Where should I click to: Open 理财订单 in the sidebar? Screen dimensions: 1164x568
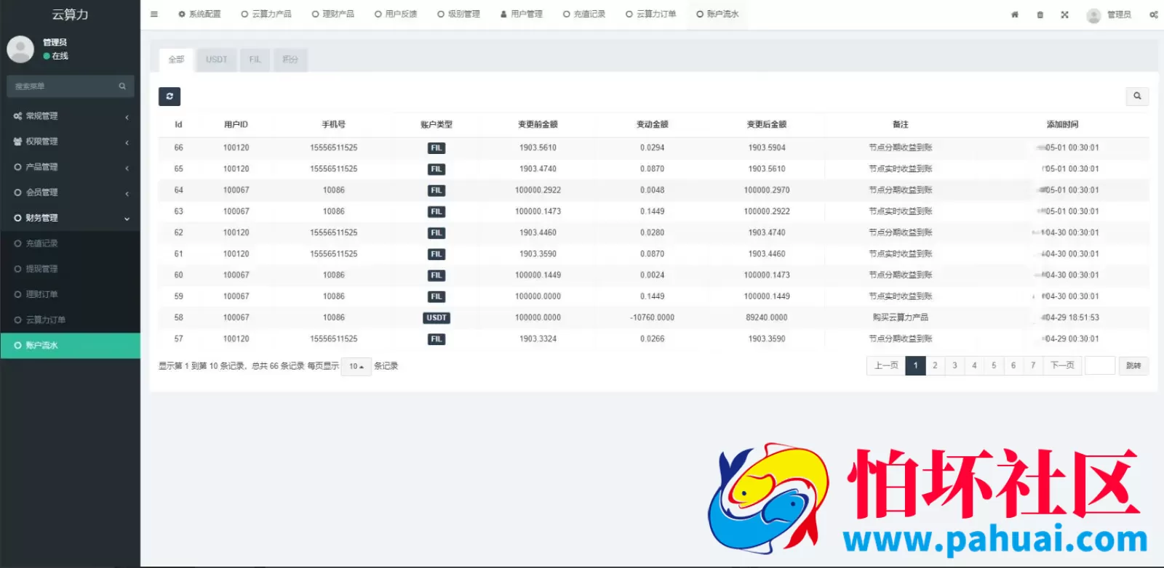[x=70, y=294]
